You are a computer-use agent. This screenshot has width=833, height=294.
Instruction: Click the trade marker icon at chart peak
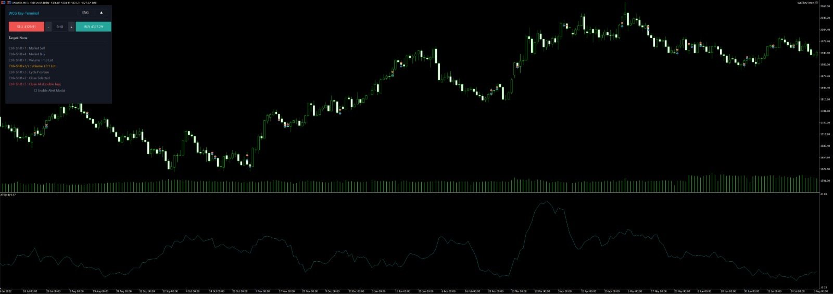[x=622, y=23]
